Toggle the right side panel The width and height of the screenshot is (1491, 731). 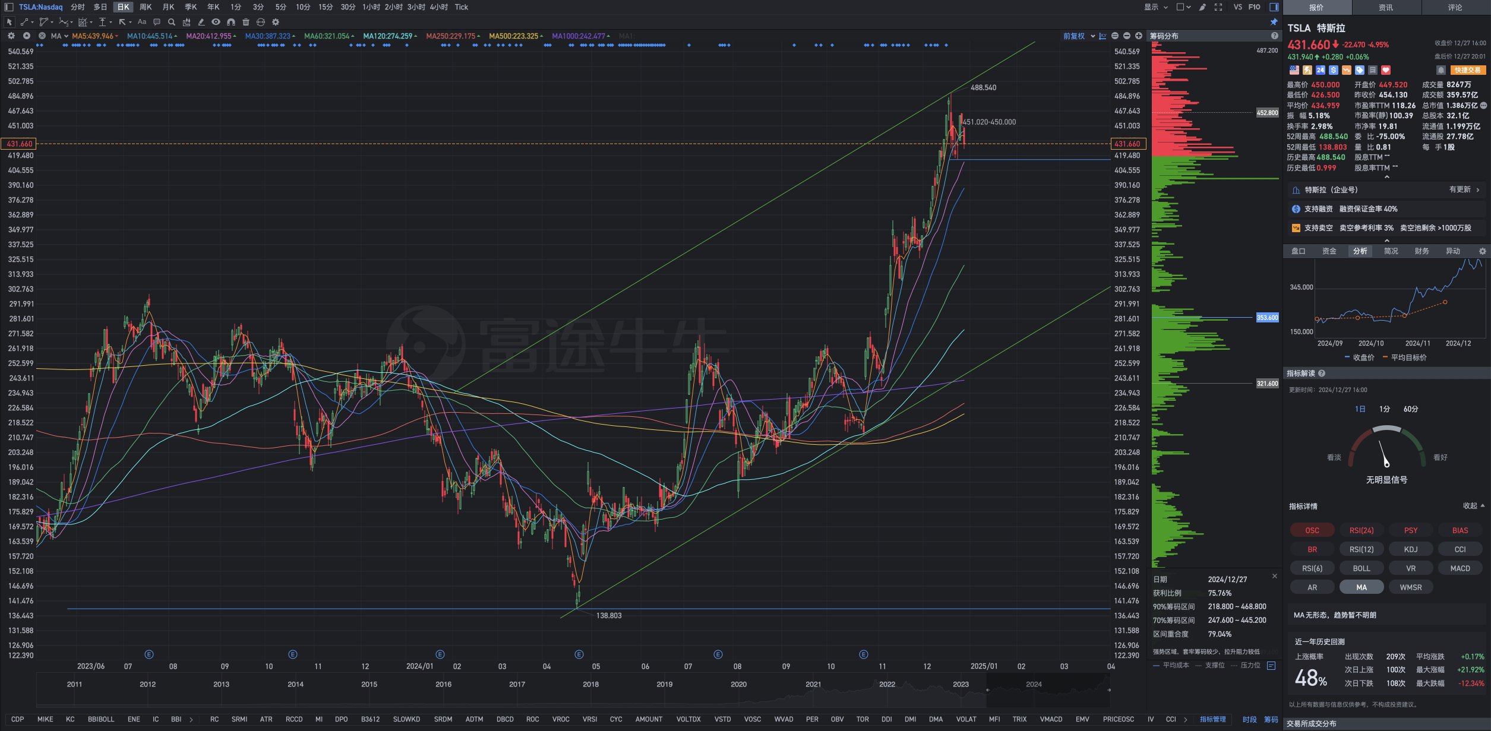(x=1274, y=7)
